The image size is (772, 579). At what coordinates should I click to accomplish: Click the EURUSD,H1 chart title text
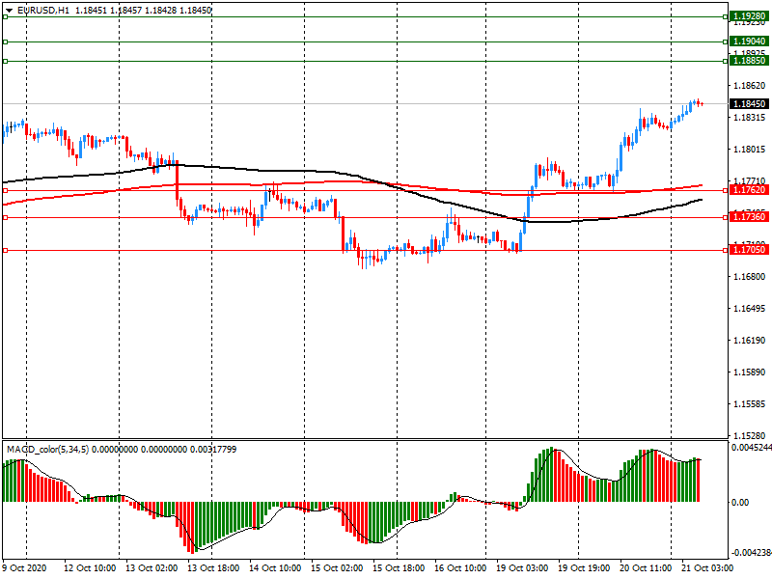pyautogui.click(x=43, y=11)
